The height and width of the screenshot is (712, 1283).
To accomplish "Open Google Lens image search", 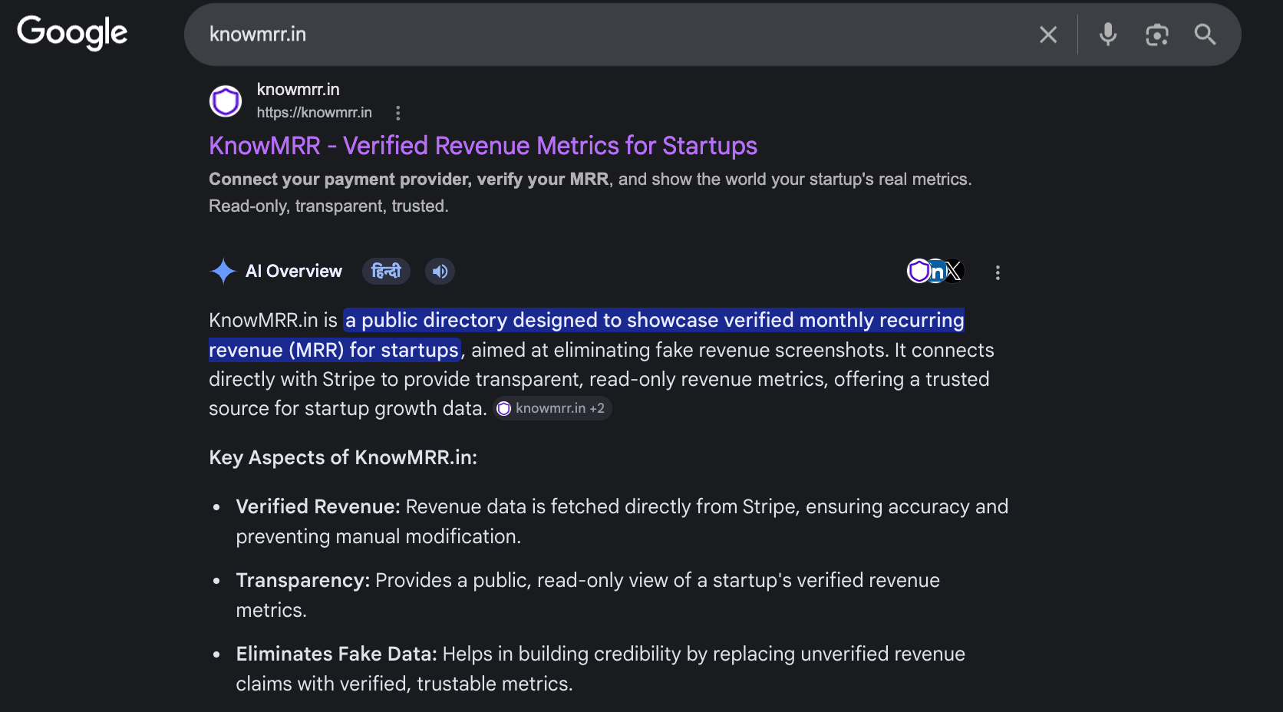I will (x=1156, y=35).
